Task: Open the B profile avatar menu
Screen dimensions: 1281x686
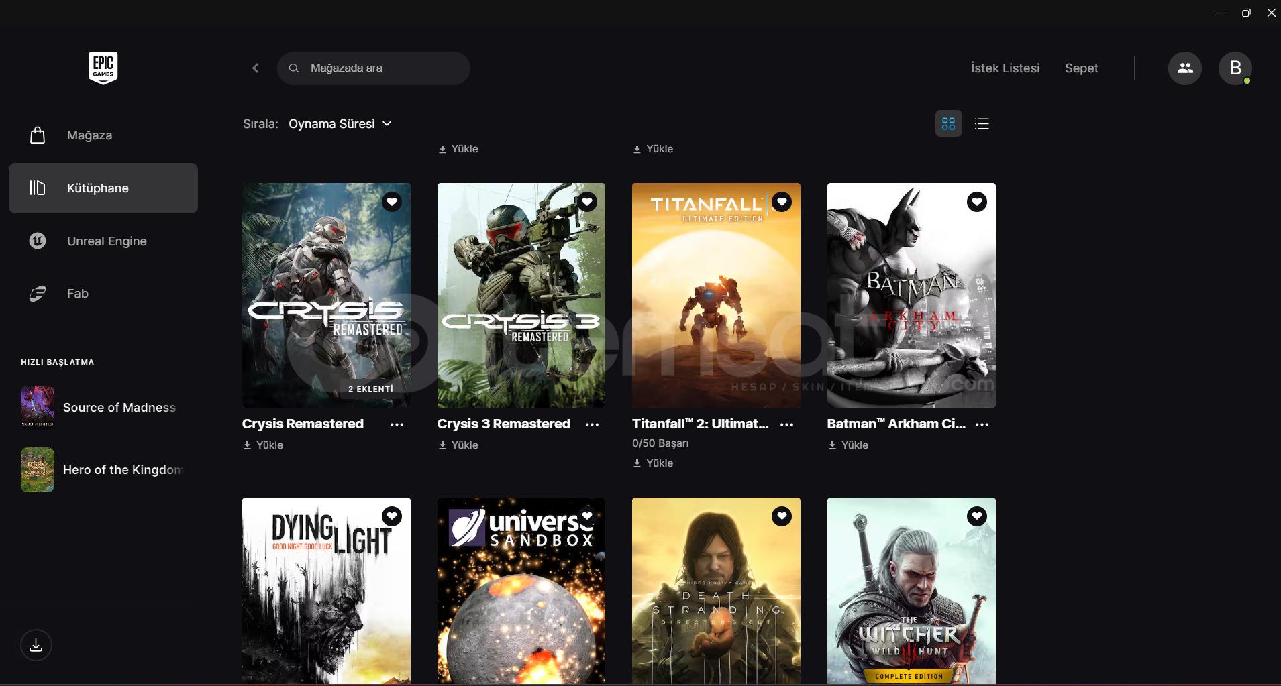Action: coord(1235,68)
